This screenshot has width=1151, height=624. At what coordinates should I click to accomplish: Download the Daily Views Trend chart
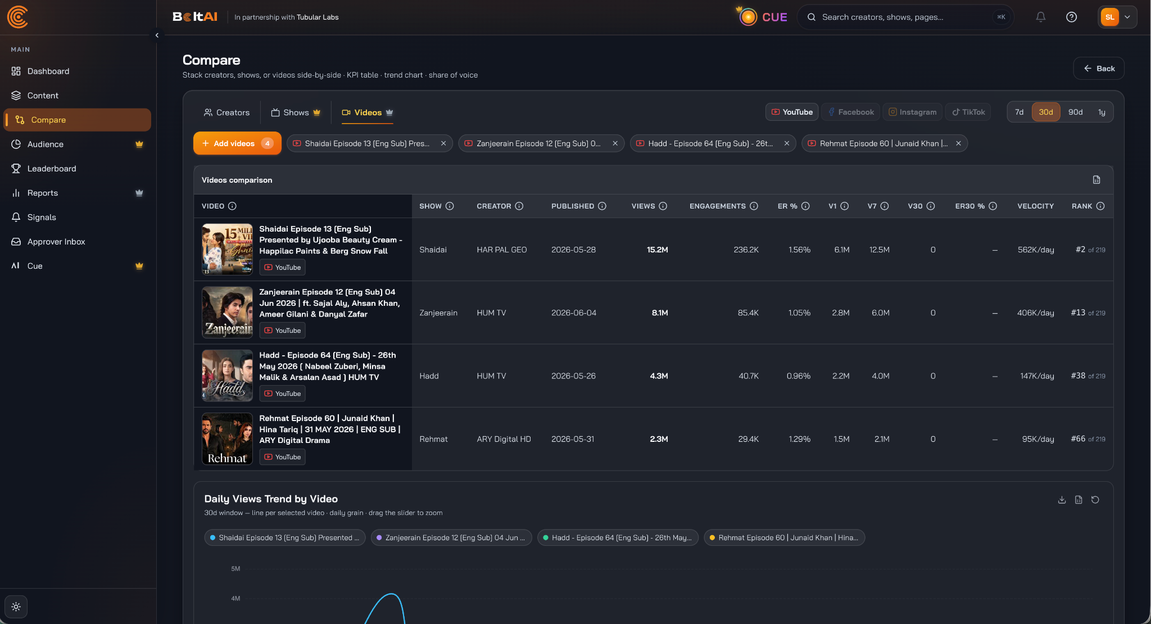pyautogui.click(x=1062, y=500)
